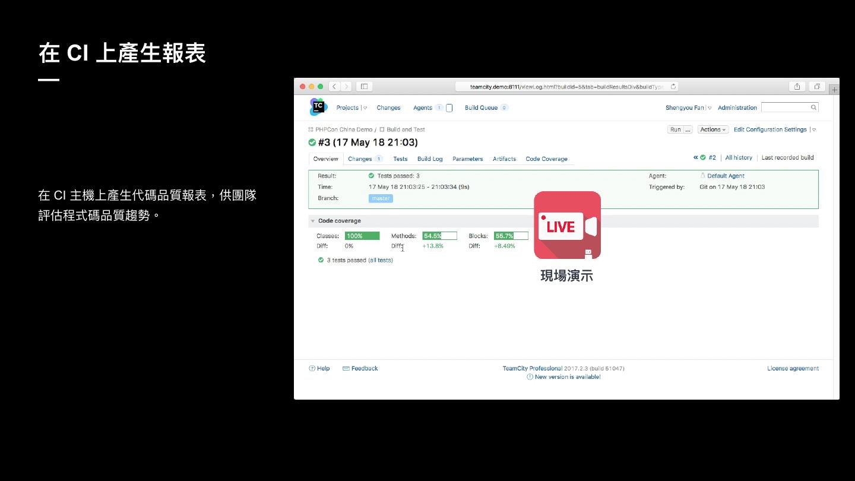Image resolution: width=855 pixels, height=481 pixels.
Task: Click the Build Queue count badge
Action: 504,108
